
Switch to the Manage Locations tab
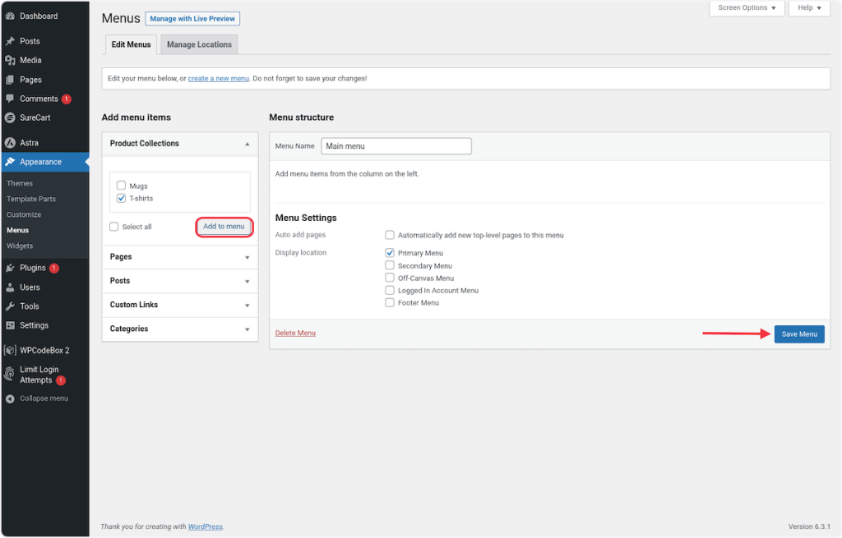click(199, 44)
